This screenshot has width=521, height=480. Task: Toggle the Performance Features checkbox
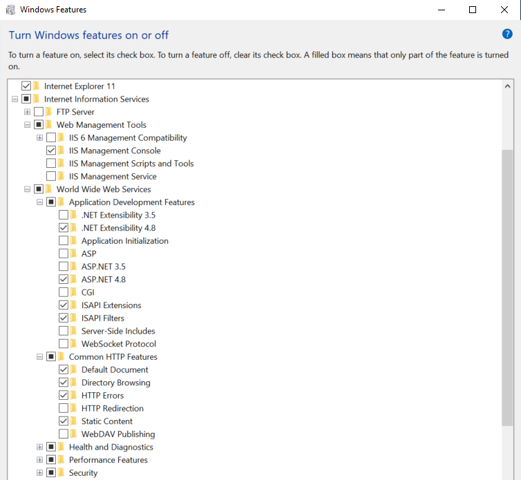(x=51, y=460)
